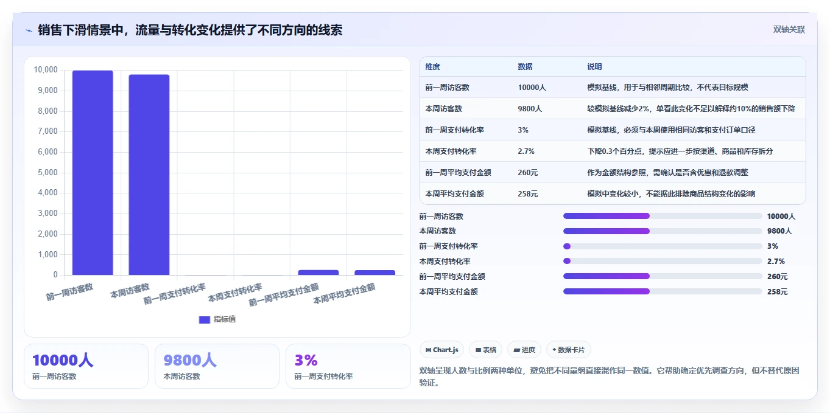Click x-axis label 前一周平均支付金额

point(284,294)
